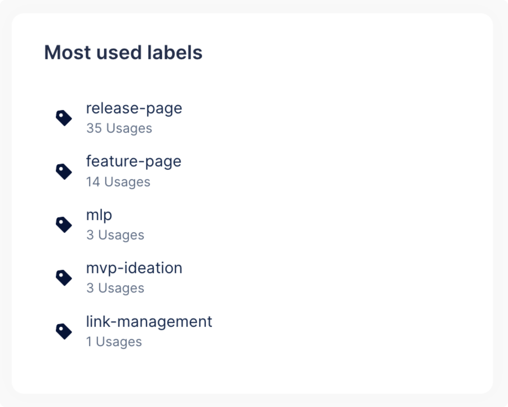
Task: Click the 1 Usages text under link-management
Action: click(114, 341)
